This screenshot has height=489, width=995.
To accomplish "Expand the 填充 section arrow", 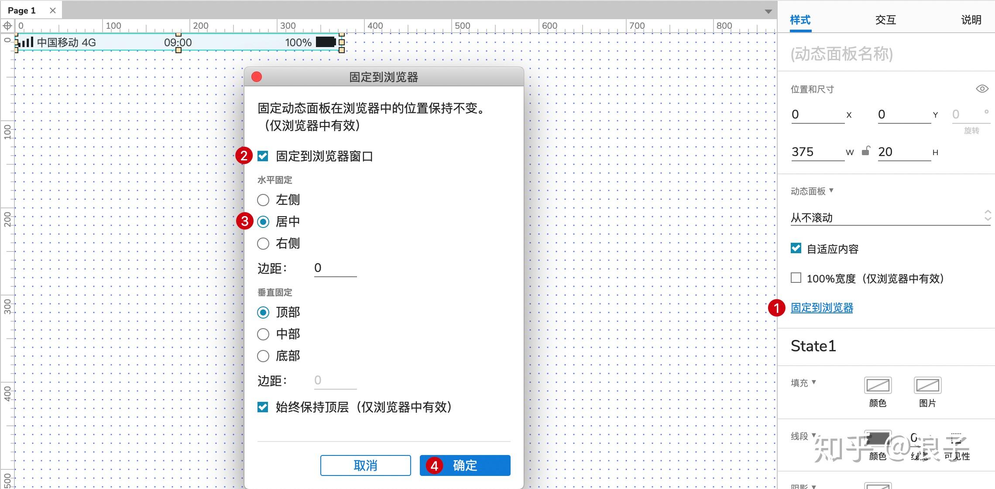I will coord(813,382).
